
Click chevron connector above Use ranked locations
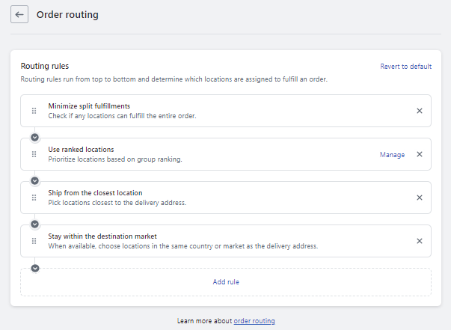pyautogui.click(x=34, y=138)
